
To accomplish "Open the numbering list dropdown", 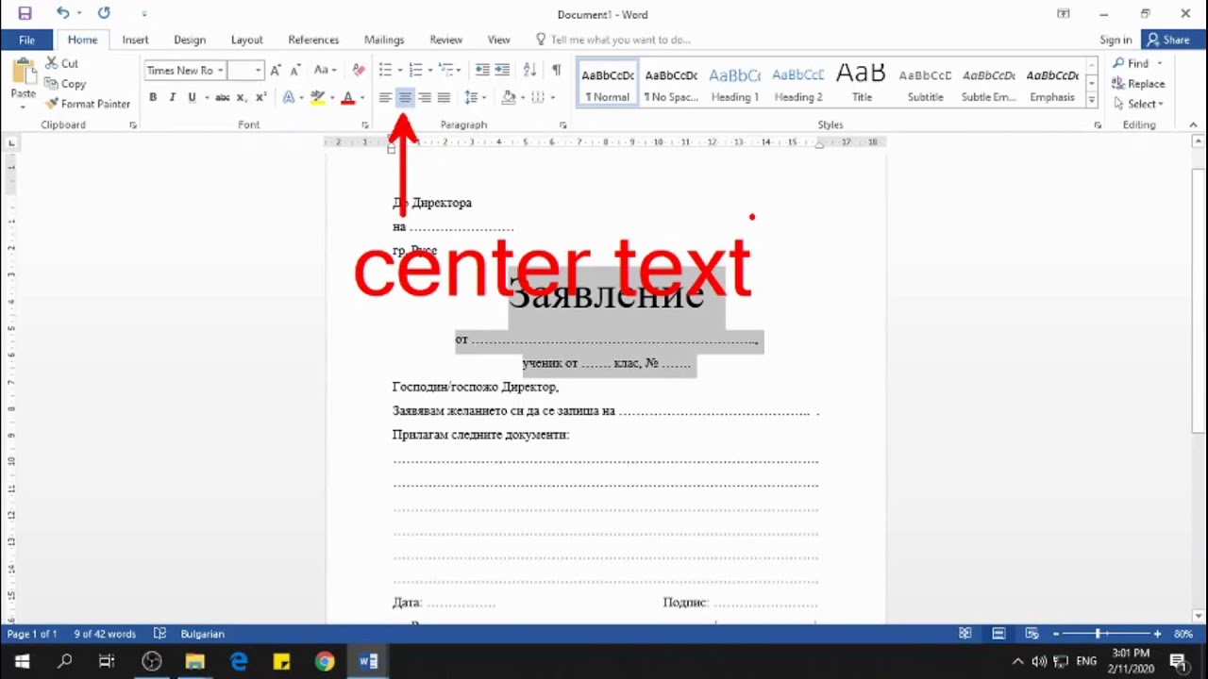I will click(430, 70).
